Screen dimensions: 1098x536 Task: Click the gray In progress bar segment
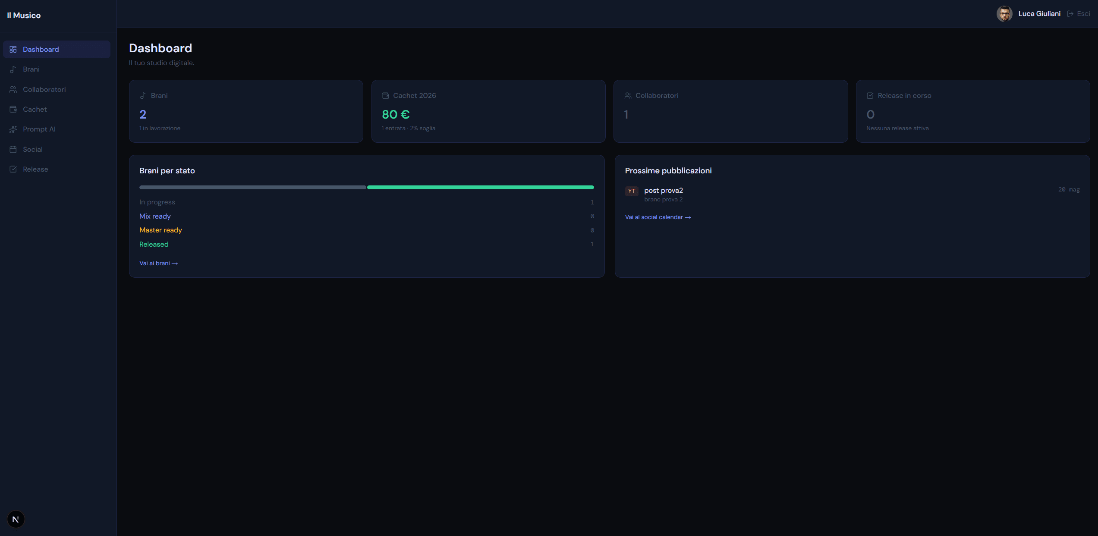click(253, 188)
